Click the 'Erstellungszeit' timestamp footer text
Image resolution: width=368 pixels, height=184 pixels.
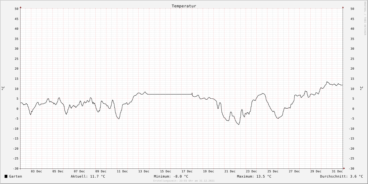184,181
